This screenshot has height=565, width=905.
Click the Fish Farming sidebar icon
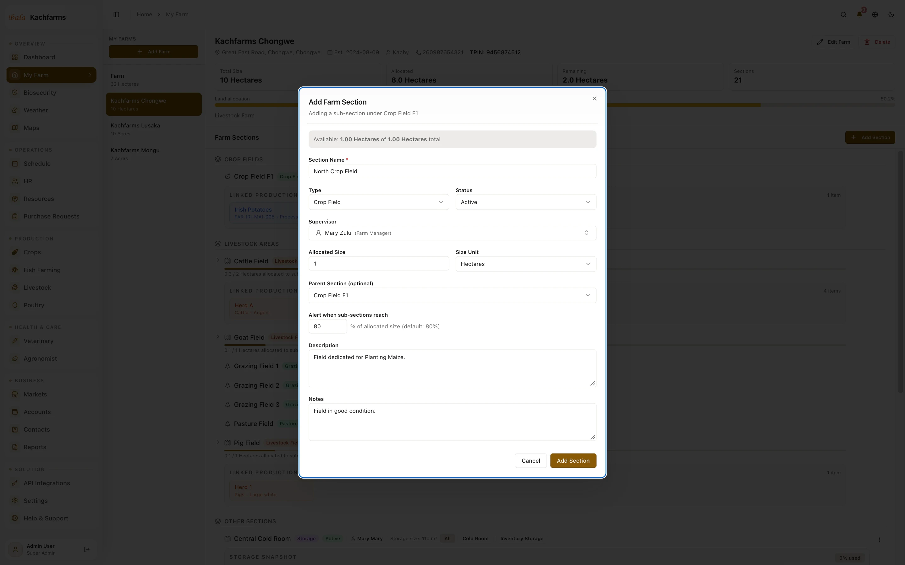pos(15,270)
